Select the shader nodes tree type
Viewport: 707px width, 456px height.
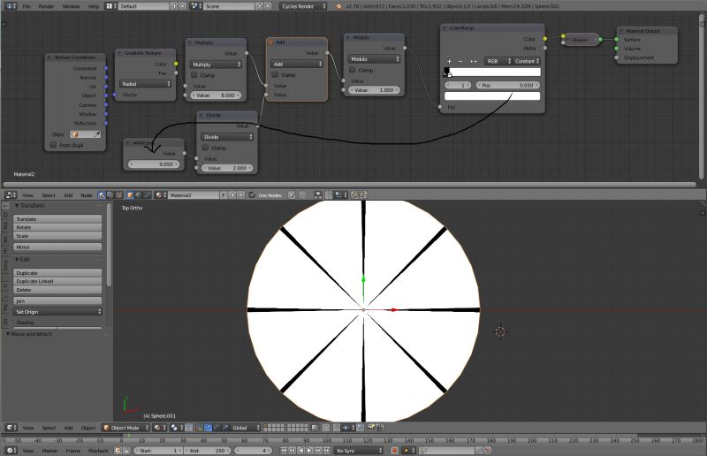pyautogui.click(x=102, y=195)
